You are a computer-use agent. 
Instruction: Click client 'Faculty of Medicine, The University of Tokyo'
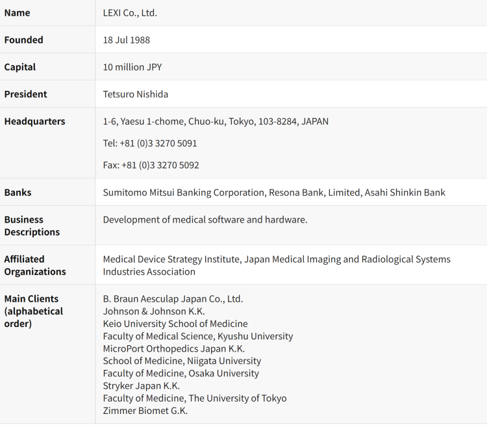click(195, 398)
